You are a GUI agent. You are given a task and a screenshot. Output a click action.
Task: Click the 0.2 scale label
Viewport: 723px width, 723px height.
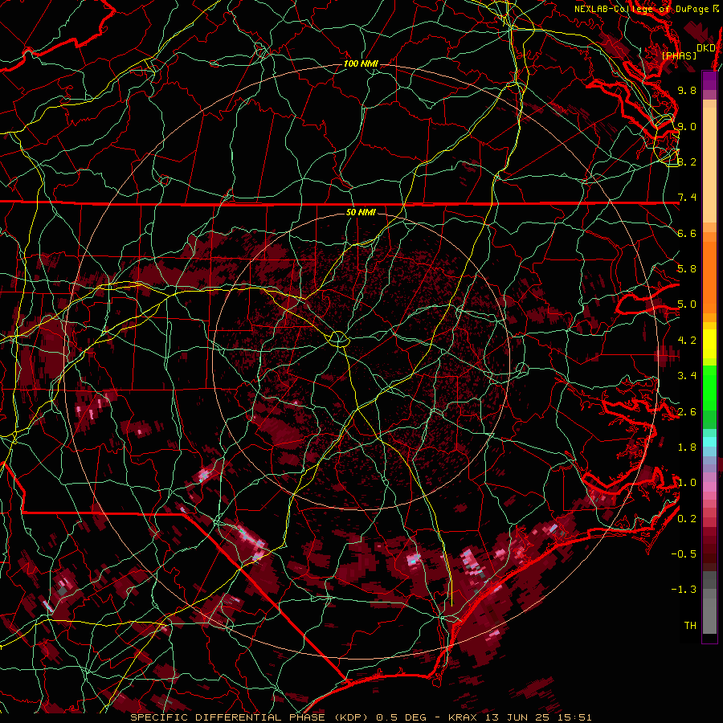click(x=687, y=519)
